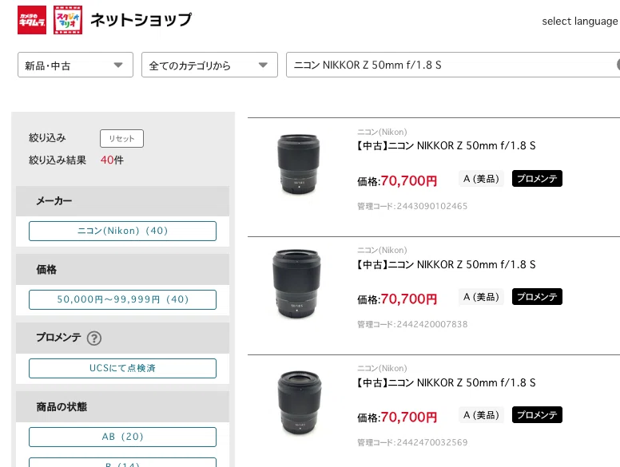Open the 全てのカテゴリから category dropdown
Screen dimensions: 620x467
209,65
